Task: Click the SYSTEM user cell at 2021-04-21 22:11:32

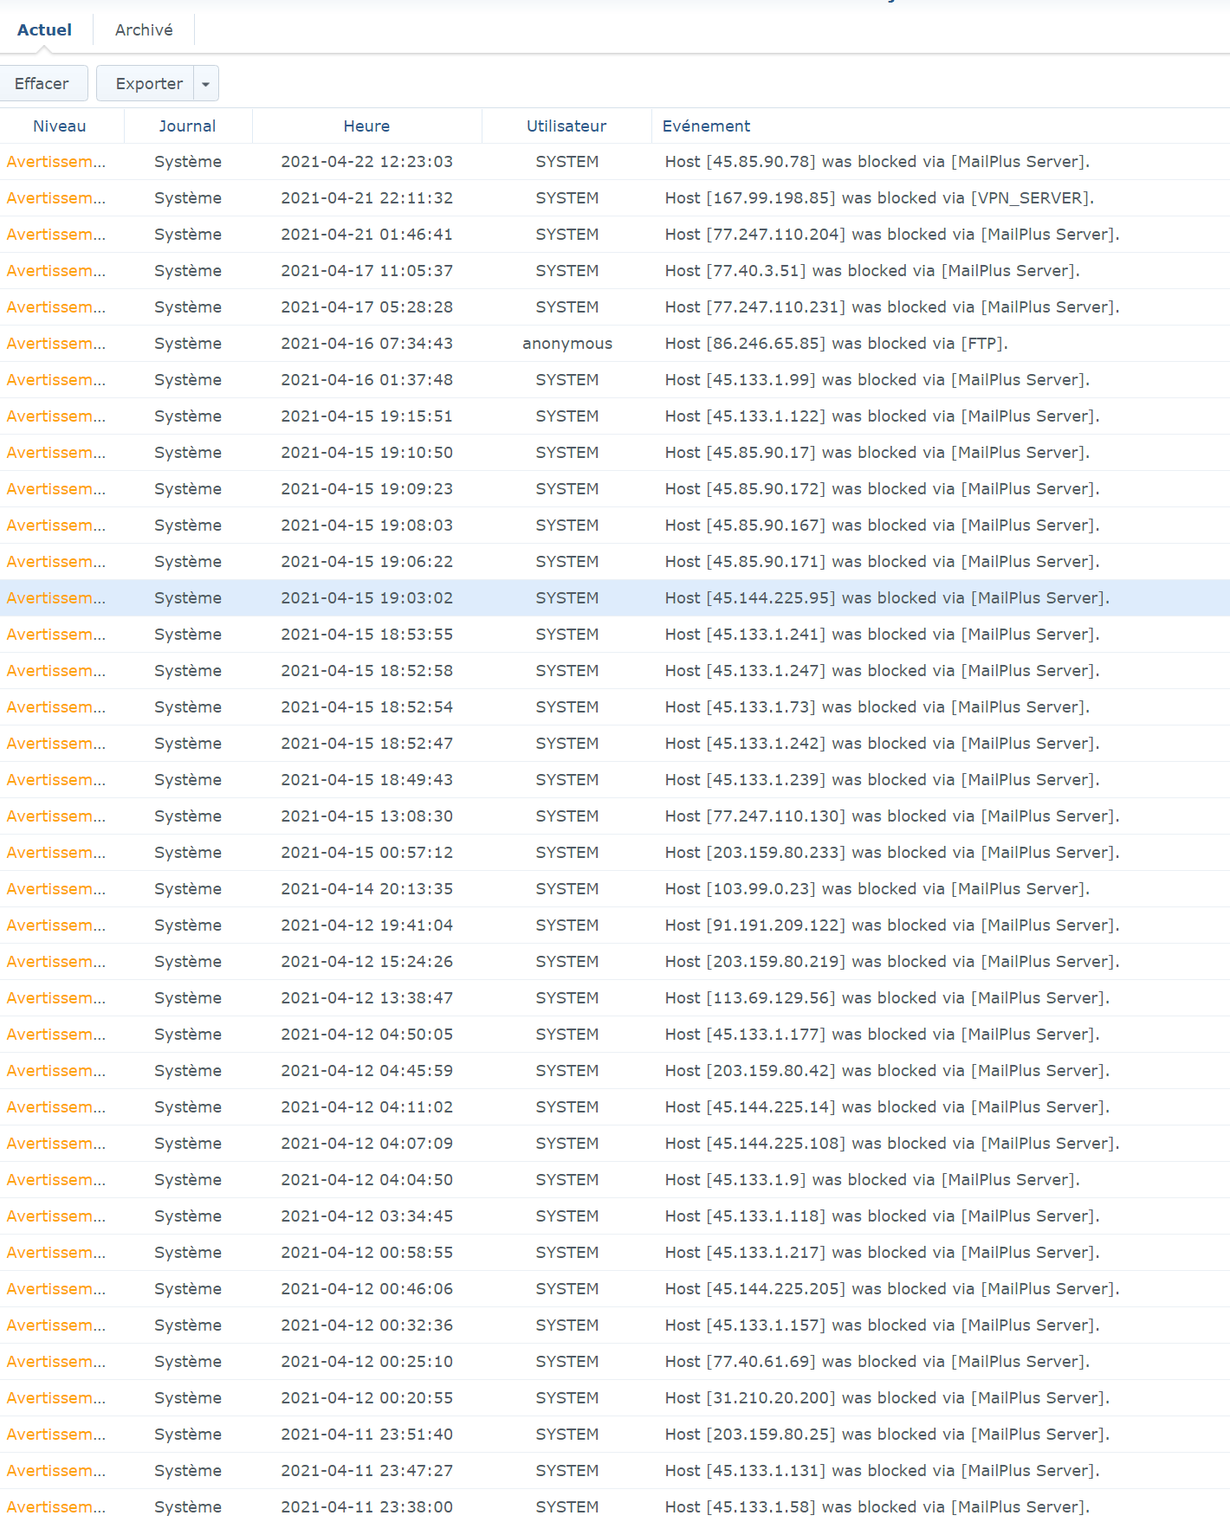Action: [567, 198]
